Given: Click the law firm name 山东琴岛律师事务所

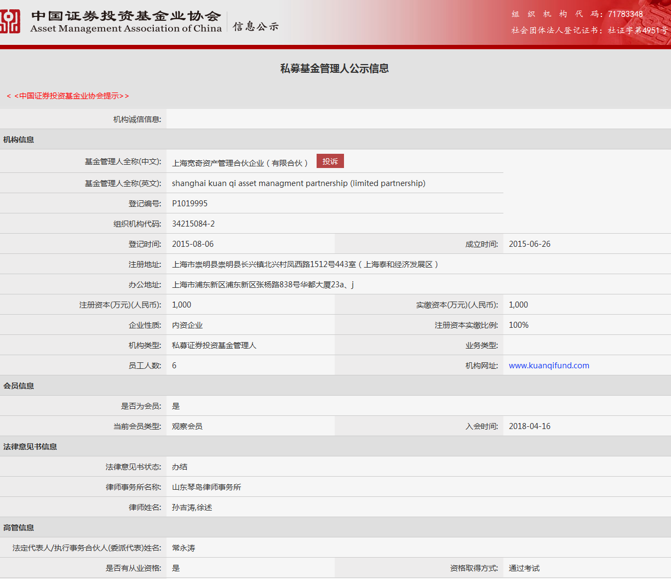Looking at the screenshot, I should 207,487.
